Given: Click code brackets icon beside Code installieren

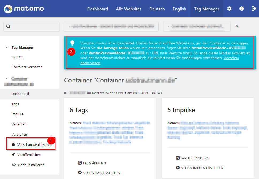Looking at the screenshot, I should [14, 165].
